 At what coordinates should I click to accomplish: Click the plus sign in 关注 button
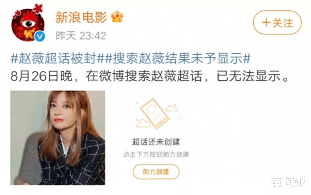click(267, 23)
